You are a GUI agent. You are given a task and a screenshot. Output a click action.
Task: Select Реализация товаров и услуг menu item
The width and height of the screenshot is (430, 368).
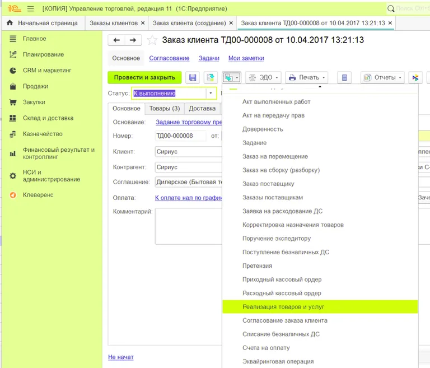pos(283,307)
